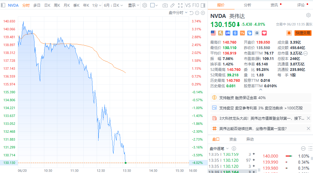Viewport: 313px width, 173px height.
Task: Open the 1分 interval dropdown
Action: pos(97,5)
